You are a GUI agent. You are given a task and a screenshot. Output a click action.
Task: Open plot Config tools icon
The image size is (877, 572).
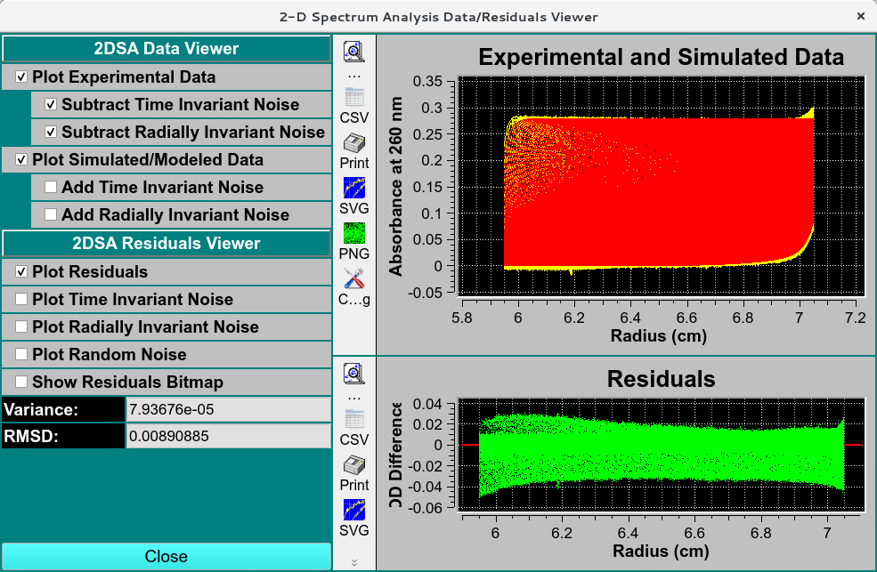(354, 286)
